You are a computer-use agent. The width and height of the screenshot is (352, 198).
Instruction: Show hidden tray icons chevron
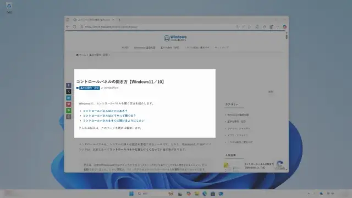(309, 194)
